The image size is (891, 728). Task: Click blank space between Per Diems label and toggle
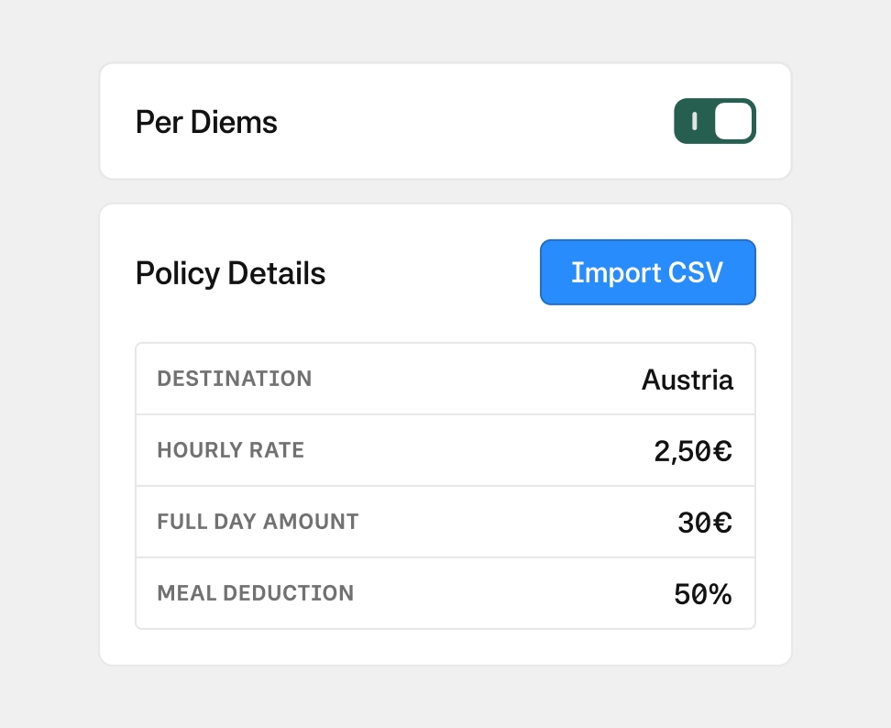tap(477, 122)
